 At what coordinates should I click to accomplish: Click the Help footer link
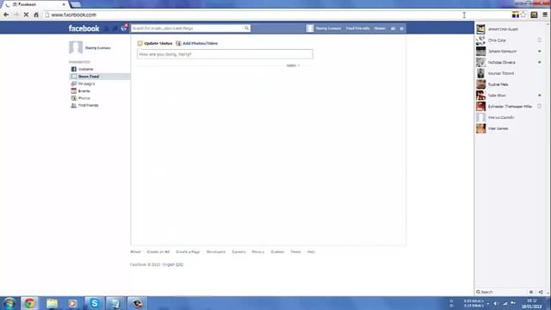311,251
